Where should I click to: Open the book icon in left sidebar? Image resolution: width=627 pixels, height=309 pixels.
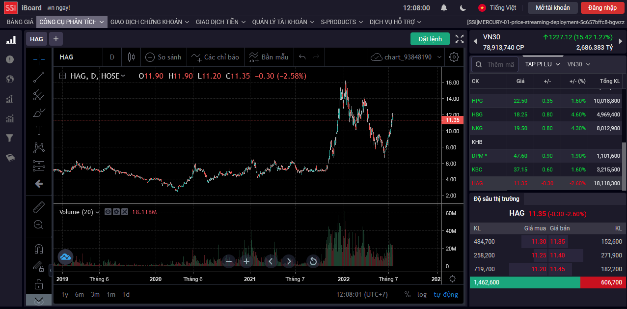[10, 158]
